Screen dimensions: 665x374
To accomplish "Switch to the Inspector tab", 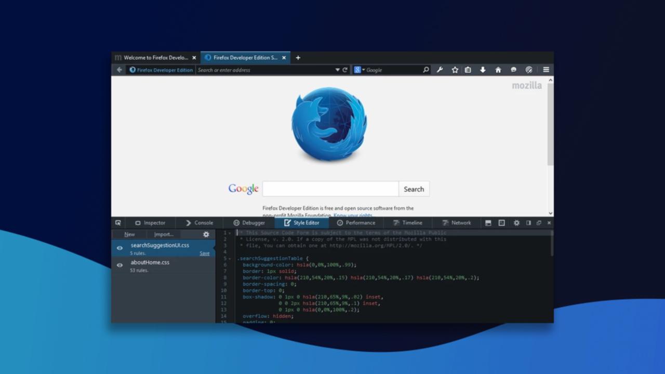I will pos(150,222).
